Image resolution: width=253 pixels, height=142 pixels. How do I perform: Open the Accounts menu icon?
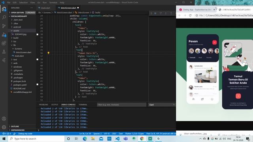(4, 119)
